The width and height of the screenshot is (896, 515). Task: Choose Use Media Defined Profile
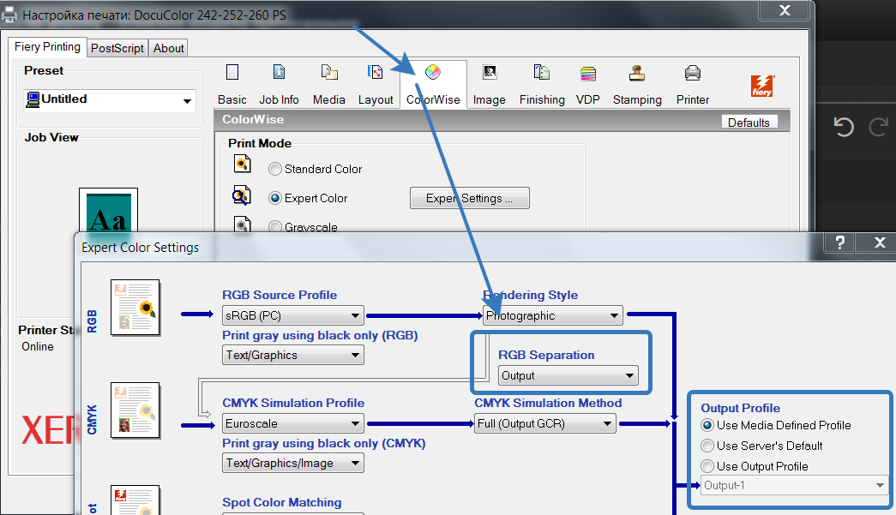tap(707, 425)
